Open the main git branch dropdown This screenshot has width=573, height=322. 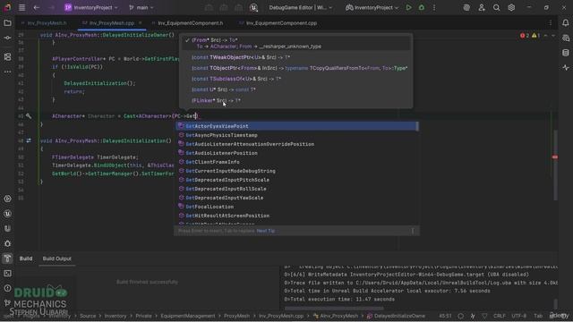point(141,7)
